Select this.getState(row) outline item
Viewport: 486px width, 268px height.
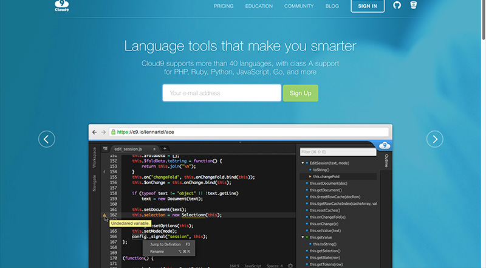pyautogui.click(x=324, y=258)
